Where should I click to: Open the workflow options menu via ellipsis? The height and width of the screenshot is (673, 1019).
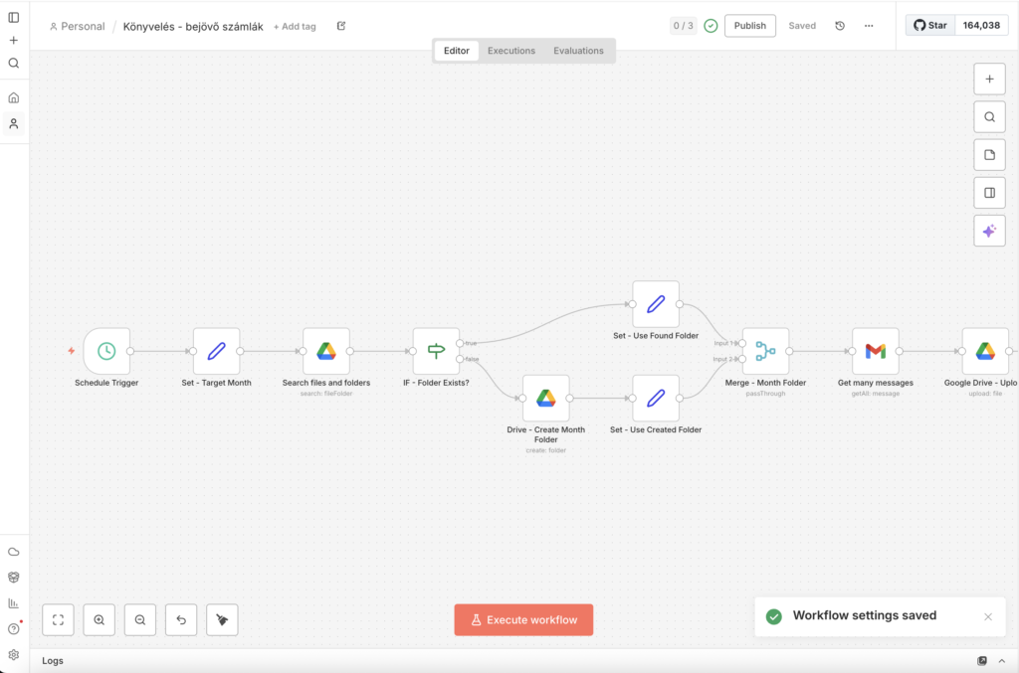[868, 25]
